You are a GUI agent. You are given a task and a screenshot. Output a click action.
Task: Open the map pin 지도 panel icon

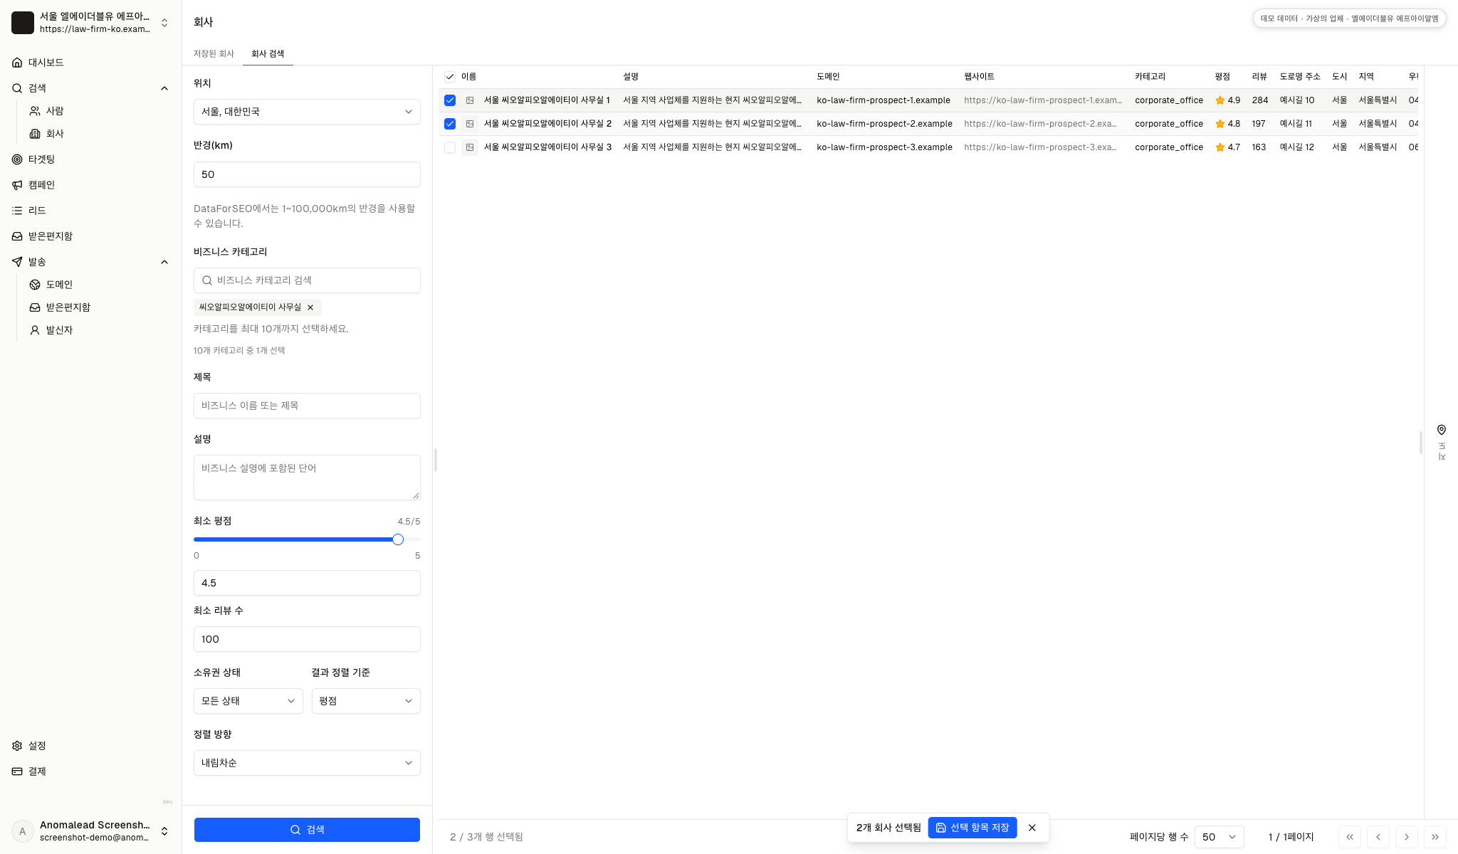(1441, 430)
